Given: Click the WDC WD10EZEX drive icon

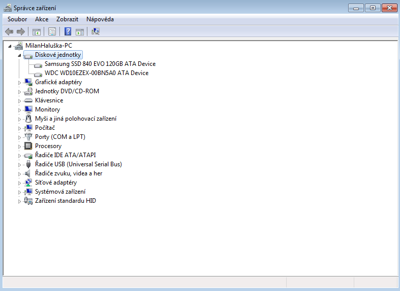Looking at the screenshot, I should 38,75.
